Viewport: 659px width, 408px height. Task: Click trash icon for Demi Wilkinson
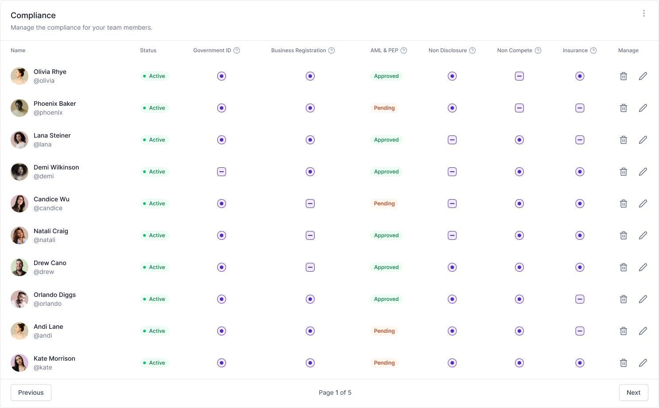coord(623,172)
